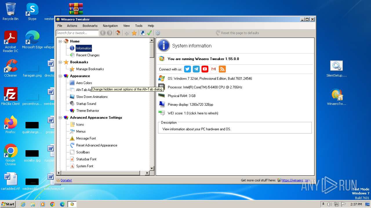Select SilentSetup desktop icon
Image resolution: width=371 pixels, height=208 pixels.
pos(337,69)
